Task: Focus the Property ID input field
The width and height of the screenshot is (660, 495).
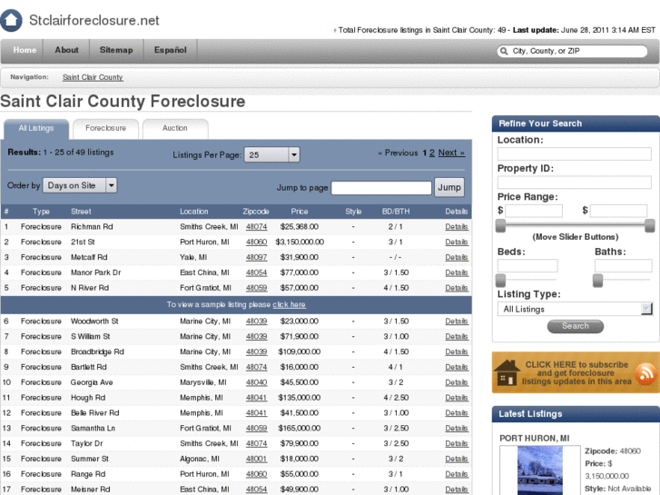Action: 574,183
